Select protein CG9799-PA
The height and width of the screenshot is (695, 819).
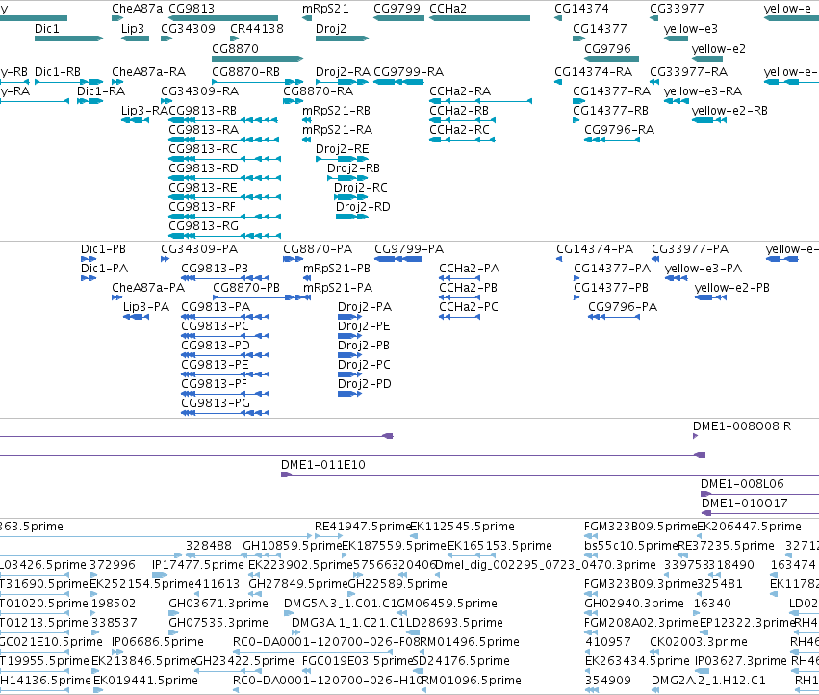pos(409,249)
